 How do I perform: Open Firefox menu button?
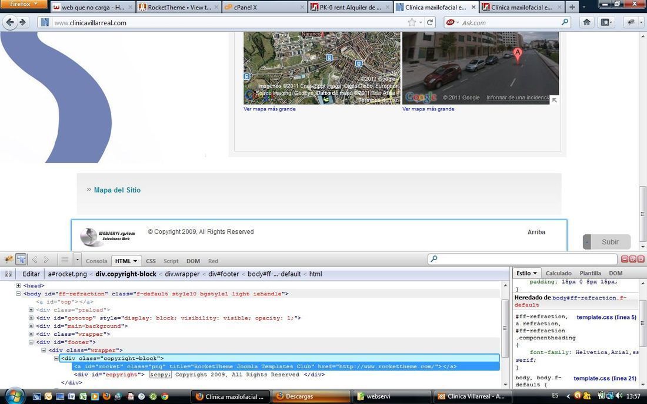[24, 4]
